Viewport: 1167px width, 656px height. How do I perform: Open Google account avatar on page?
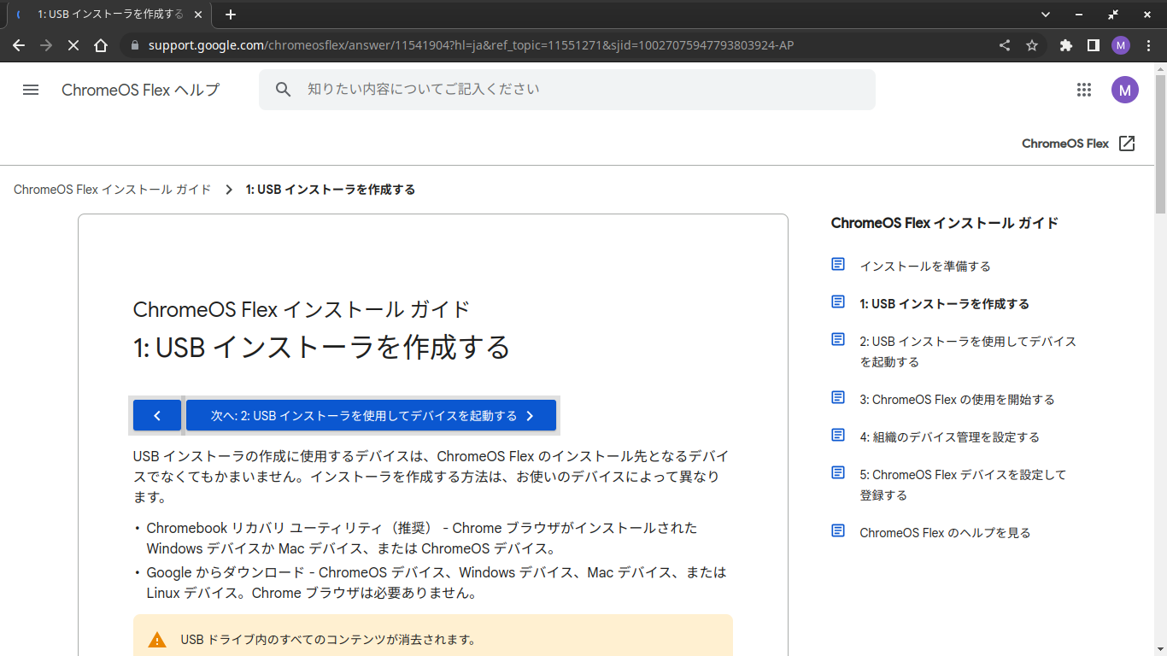(x=1125, y=90)
